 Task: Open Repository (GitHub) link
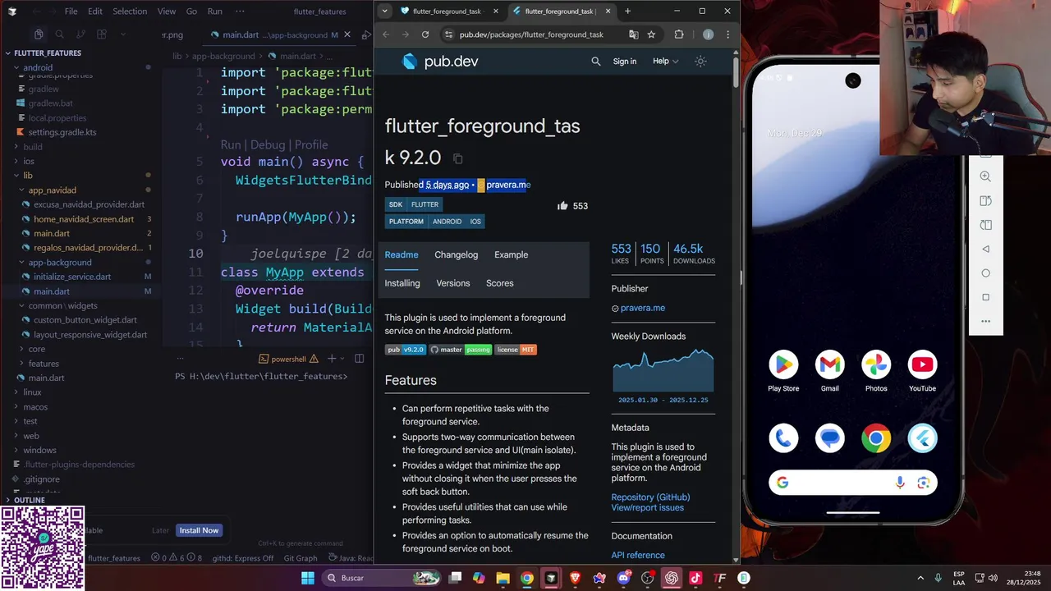[x=650, y=497]
